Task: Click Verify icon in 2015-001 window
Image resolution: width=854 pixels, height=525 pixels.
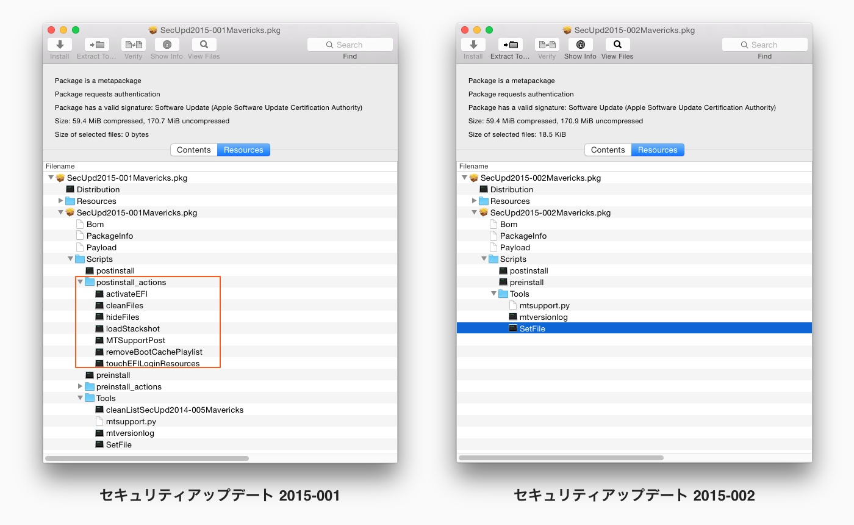Action: tap(133, 45)
